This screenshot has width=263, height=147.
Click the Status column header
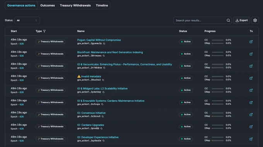point(183,31)
